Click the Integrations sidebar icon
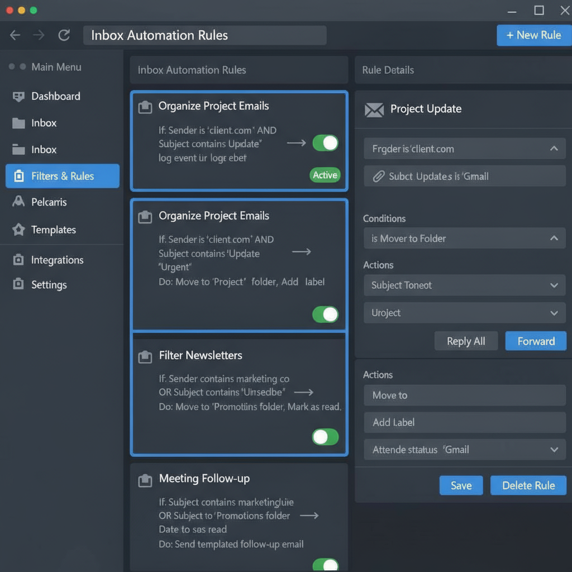Viewport: 572px width, 572px height. point(18,260)
